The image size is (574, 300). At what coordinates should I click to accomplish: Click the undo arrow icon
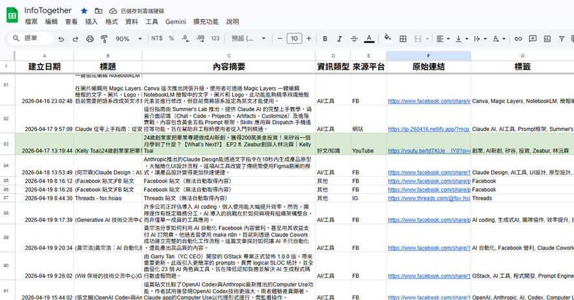click(x=61, y=38)
